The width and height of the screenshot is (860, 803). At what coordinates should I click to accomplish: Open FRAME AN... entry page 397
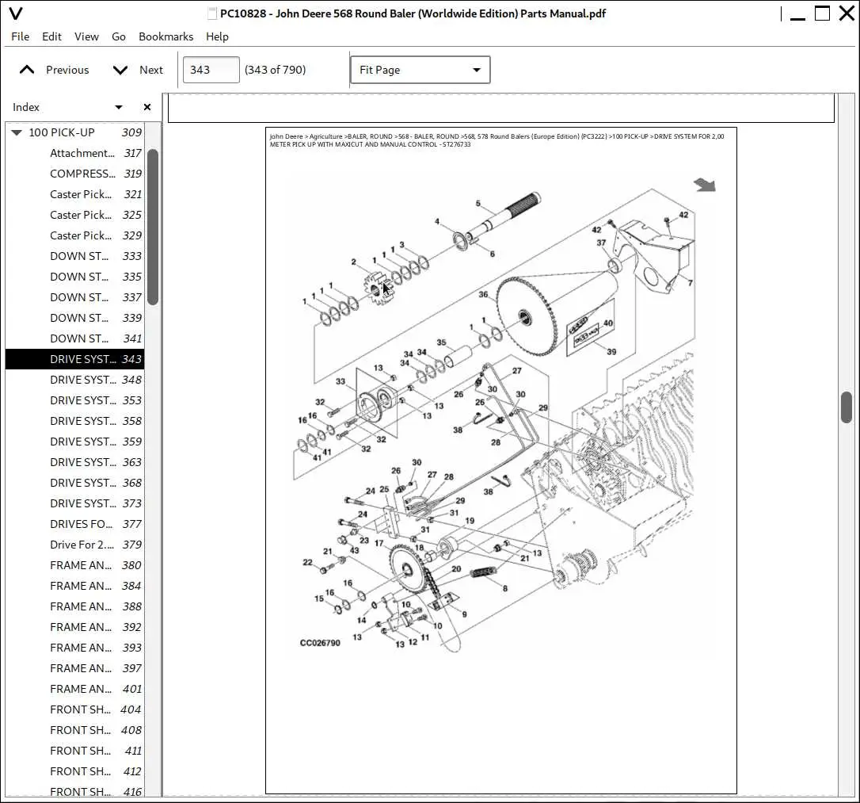(x=74, y=668)
